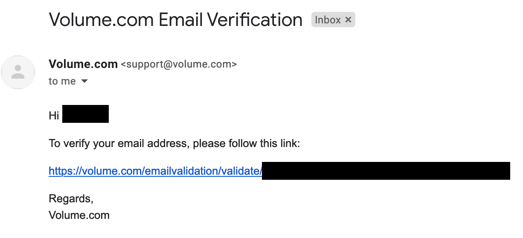Select the support@volume.com sender address
Viewport: 523px width, 238px height.
(x=179, y=65)
